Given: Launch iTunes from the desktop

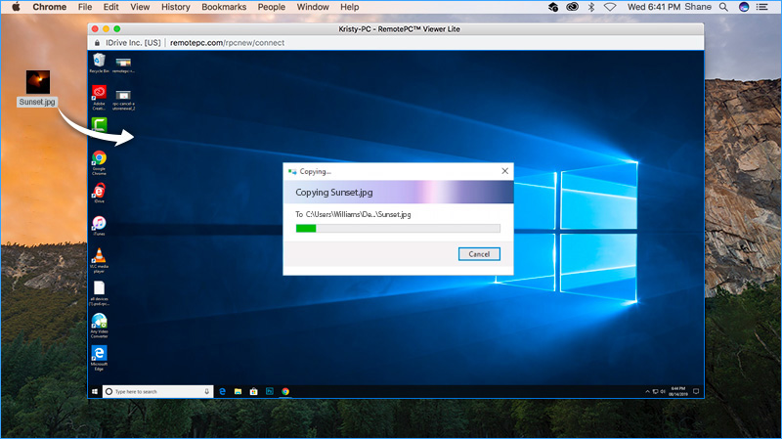Looking at the screenshot, I should 99,224.
